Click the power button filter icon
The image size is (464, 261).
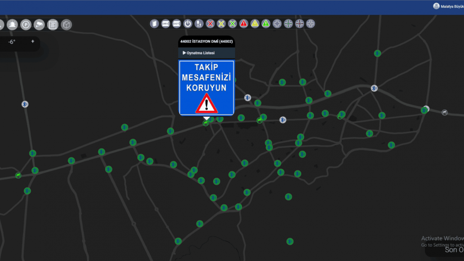(188, 24)
